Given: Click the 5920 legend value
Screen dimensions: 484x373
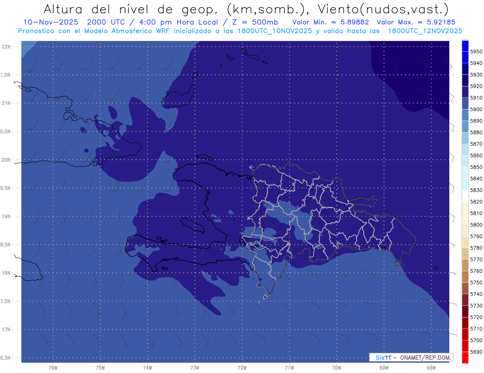Looking at the screenshot, I should (476, 86).
